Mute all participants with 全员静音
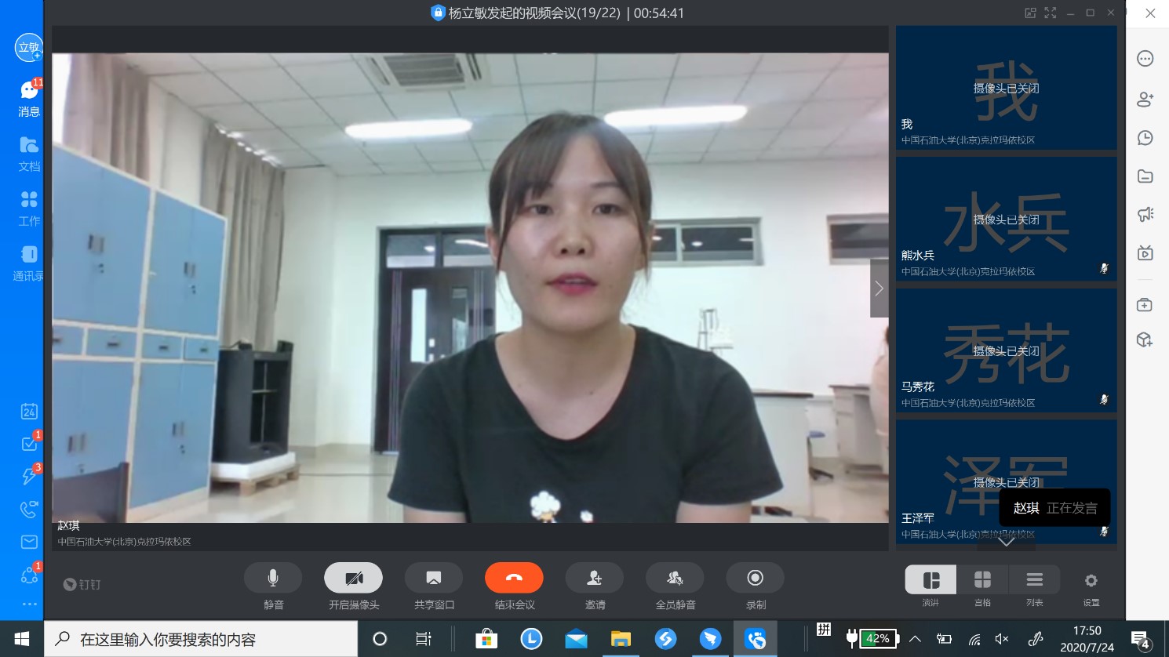 [x=675, y=579]
